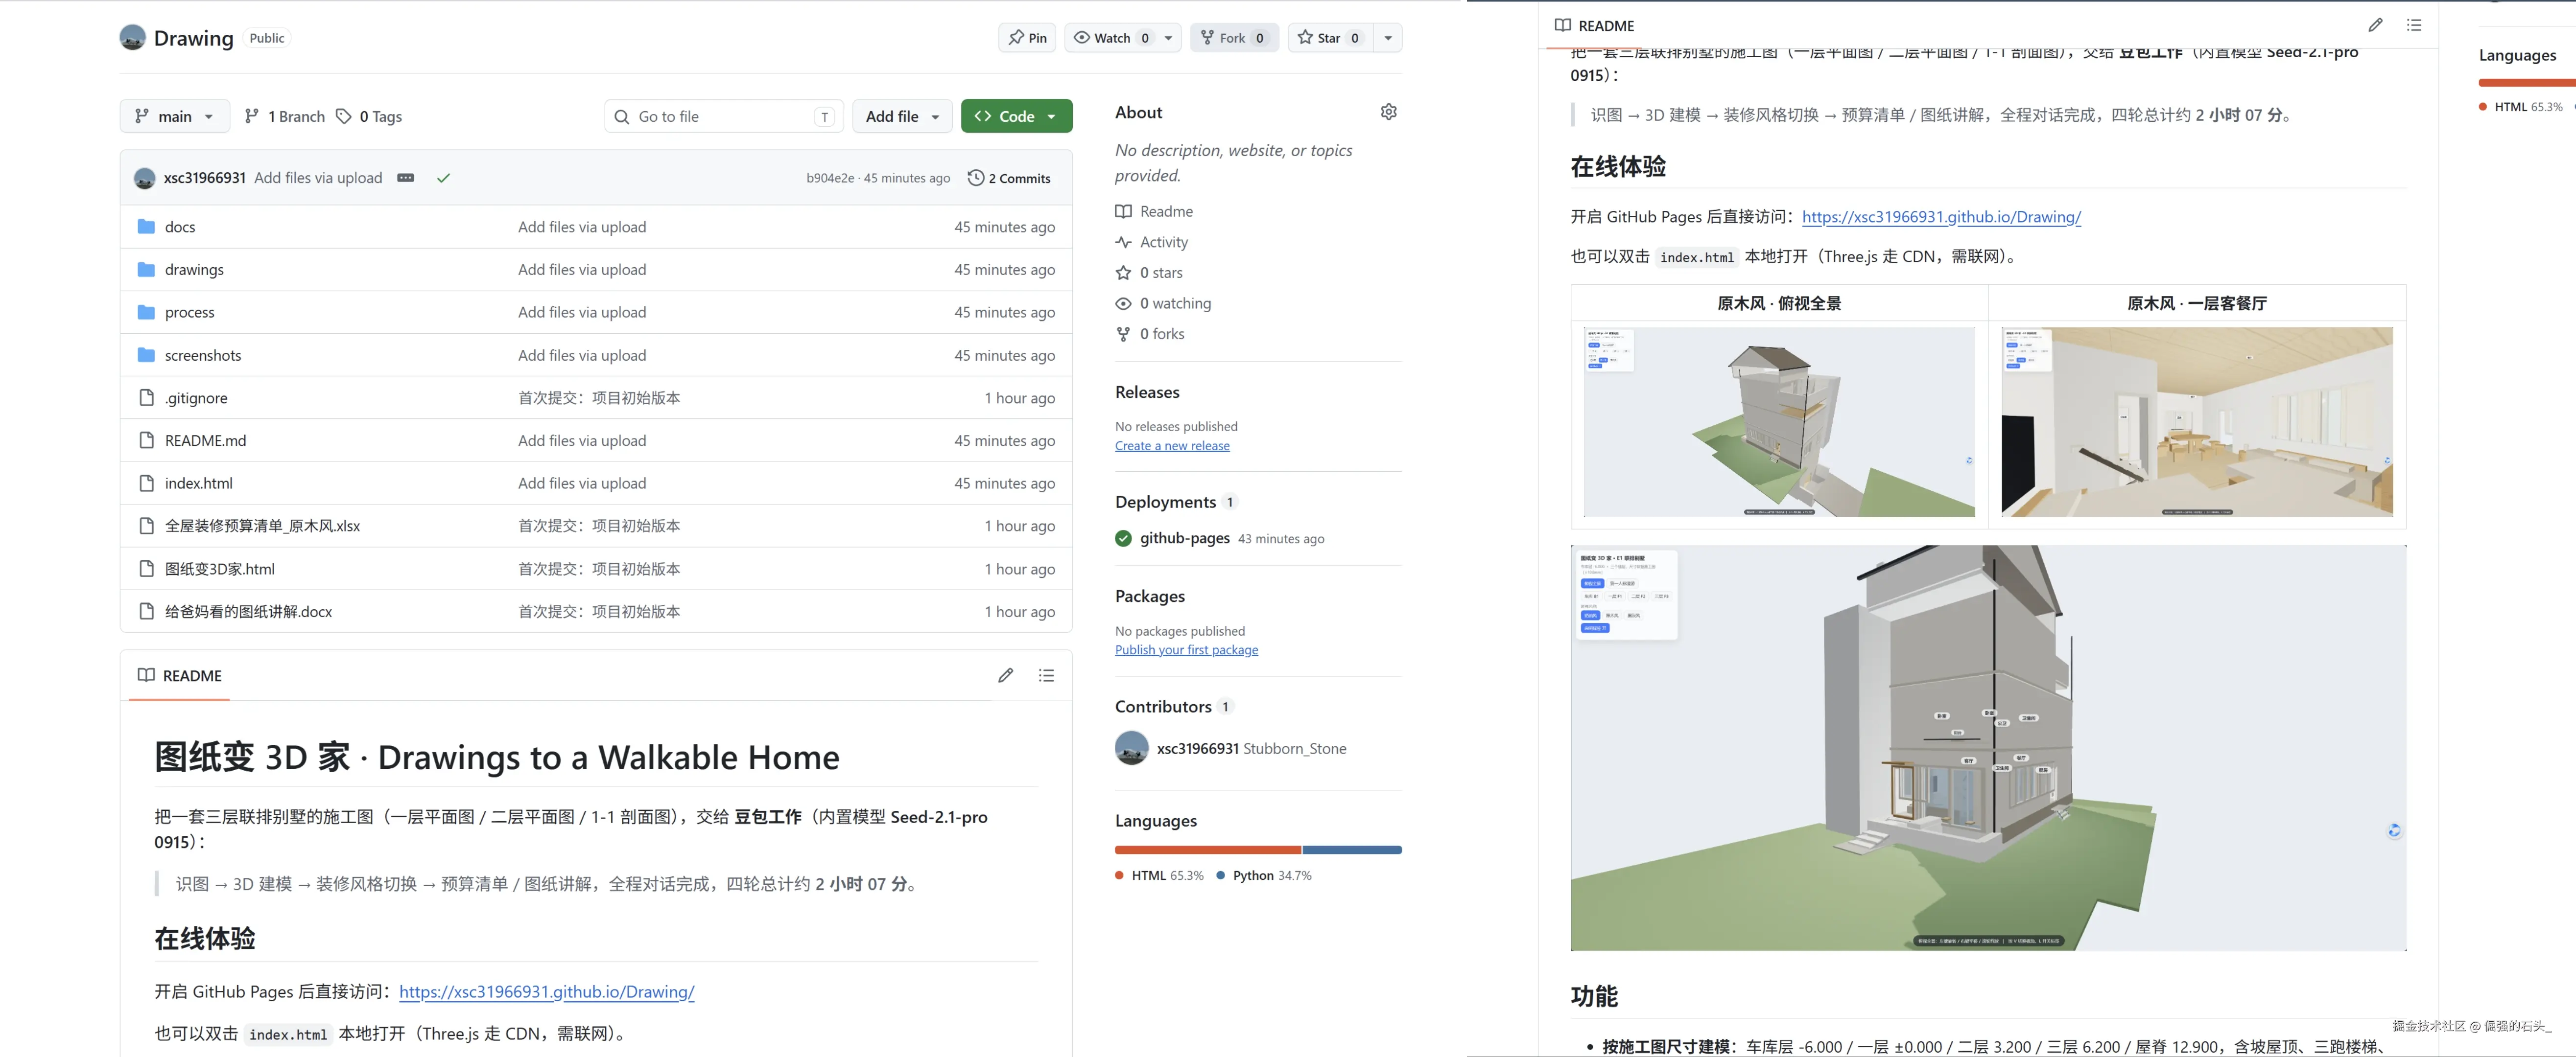Toggle Watch on the repository
Image resolution: width=2576 pixels, height=1057 pixels.
(1111, 38)
